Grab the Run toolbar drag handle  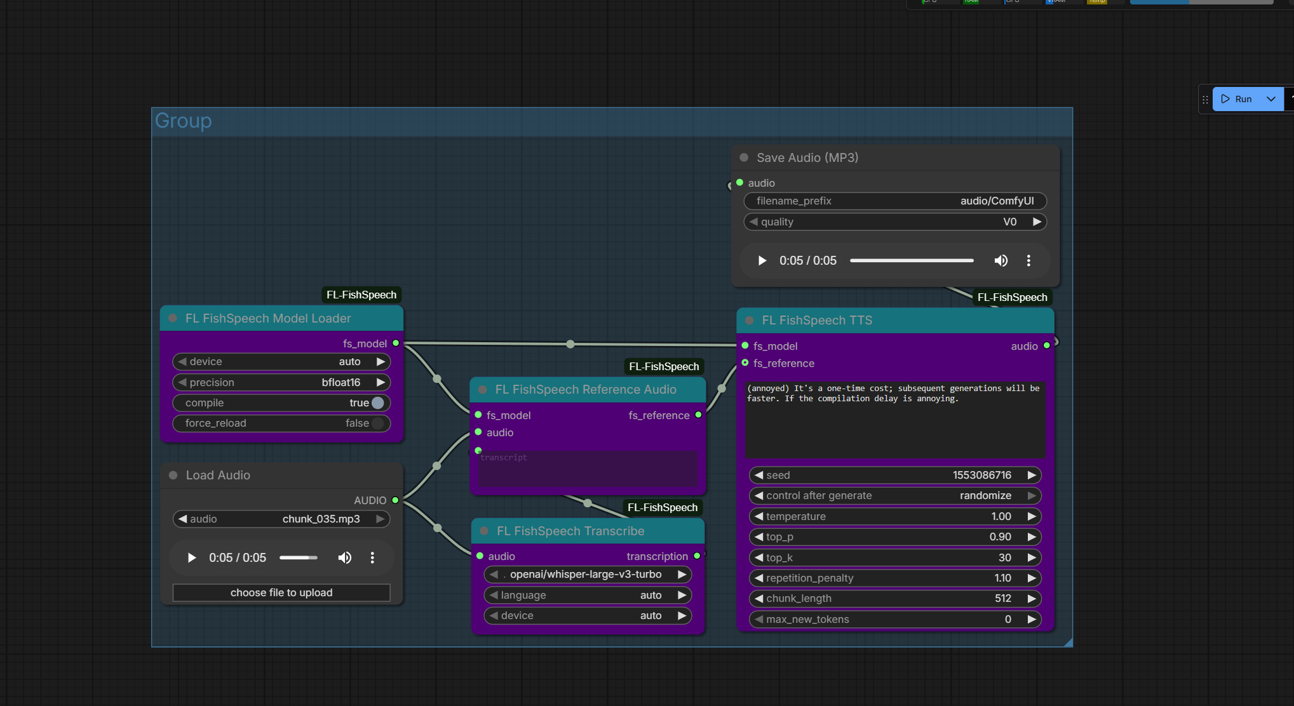coord(1205,99)
